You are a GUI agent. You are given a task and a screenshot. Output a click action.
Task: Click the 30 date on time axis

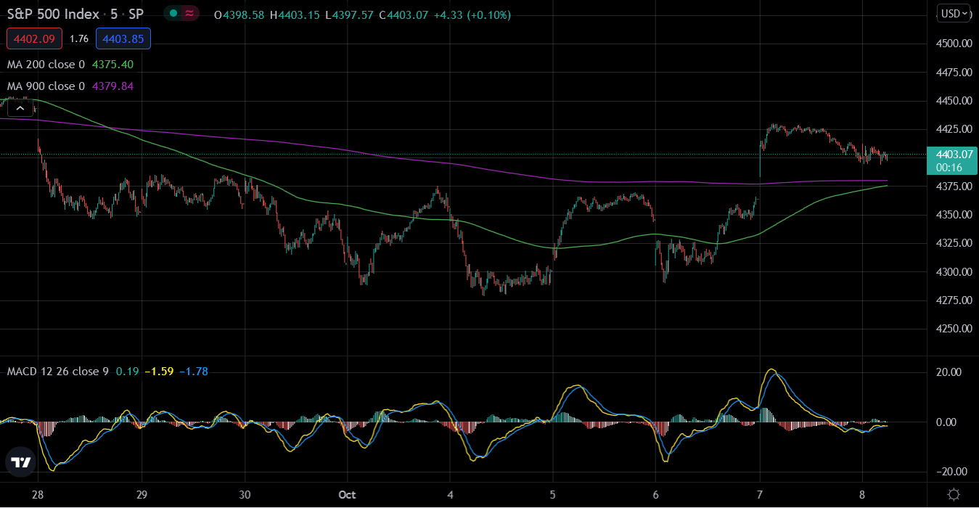point(245,494)
